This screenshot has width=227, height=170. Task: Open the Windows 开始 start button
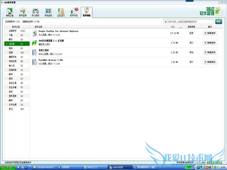pos(8,167)
